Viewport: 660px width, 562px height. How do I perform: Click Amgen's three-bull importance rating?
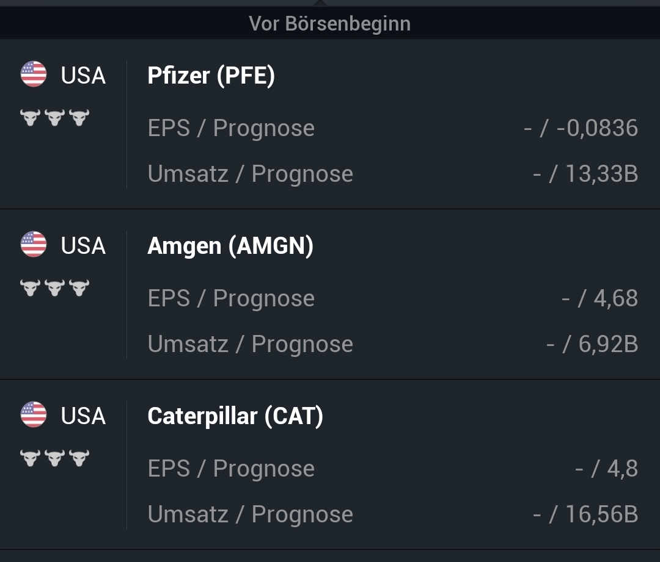54,287
